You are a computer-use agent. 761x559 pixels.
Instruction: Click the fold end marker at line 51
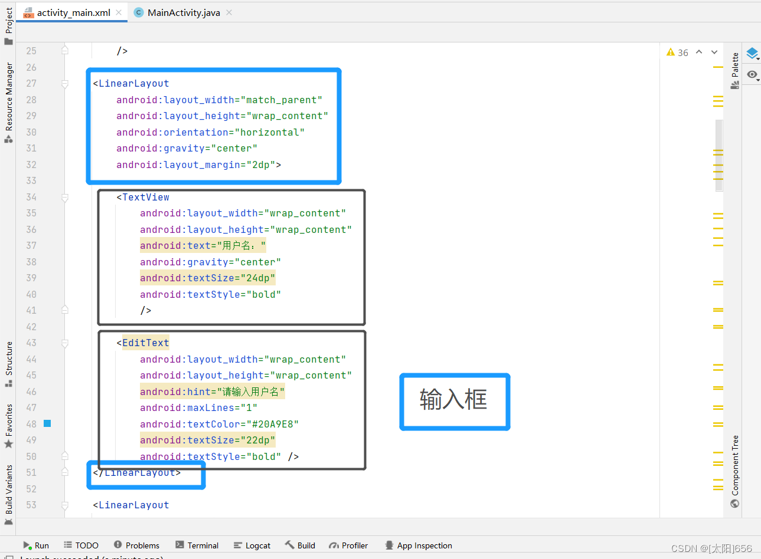coord(65,472)
